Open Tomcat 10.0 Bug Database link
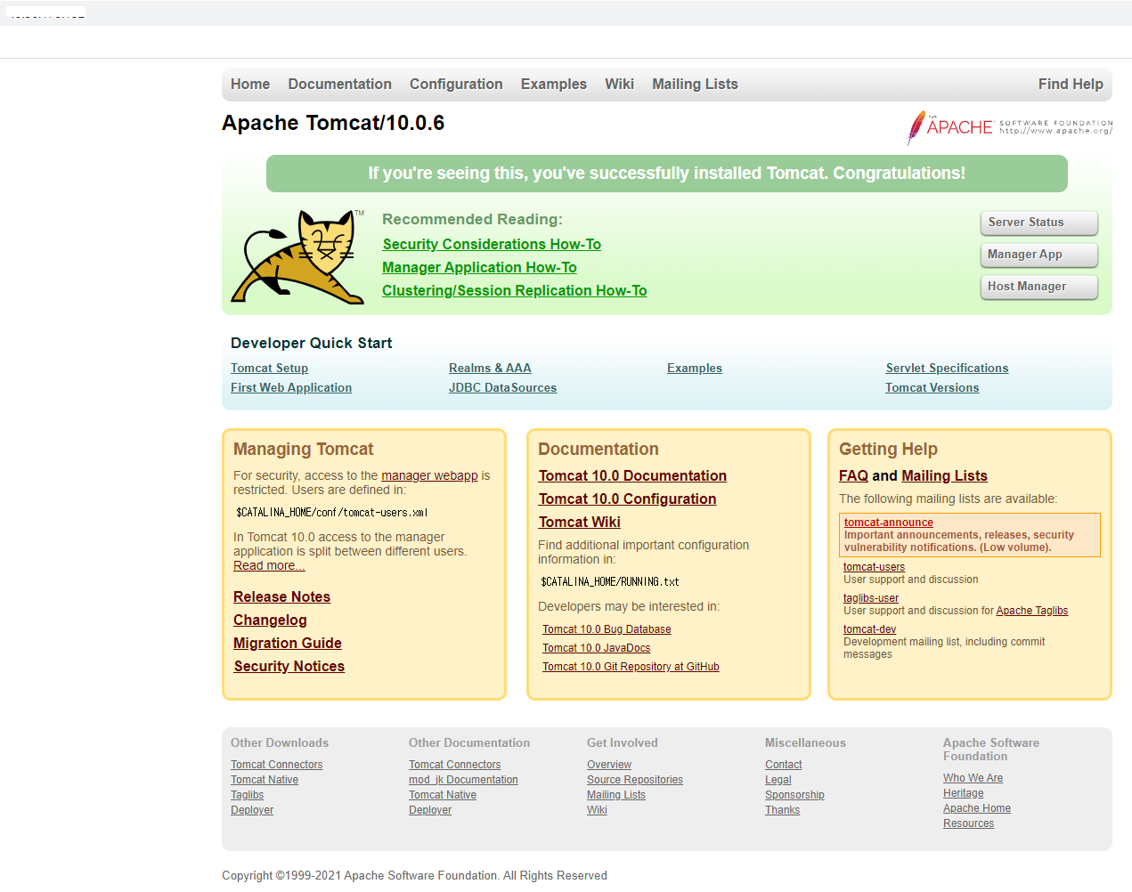1132x892 pixels. (x=607, y=629)
